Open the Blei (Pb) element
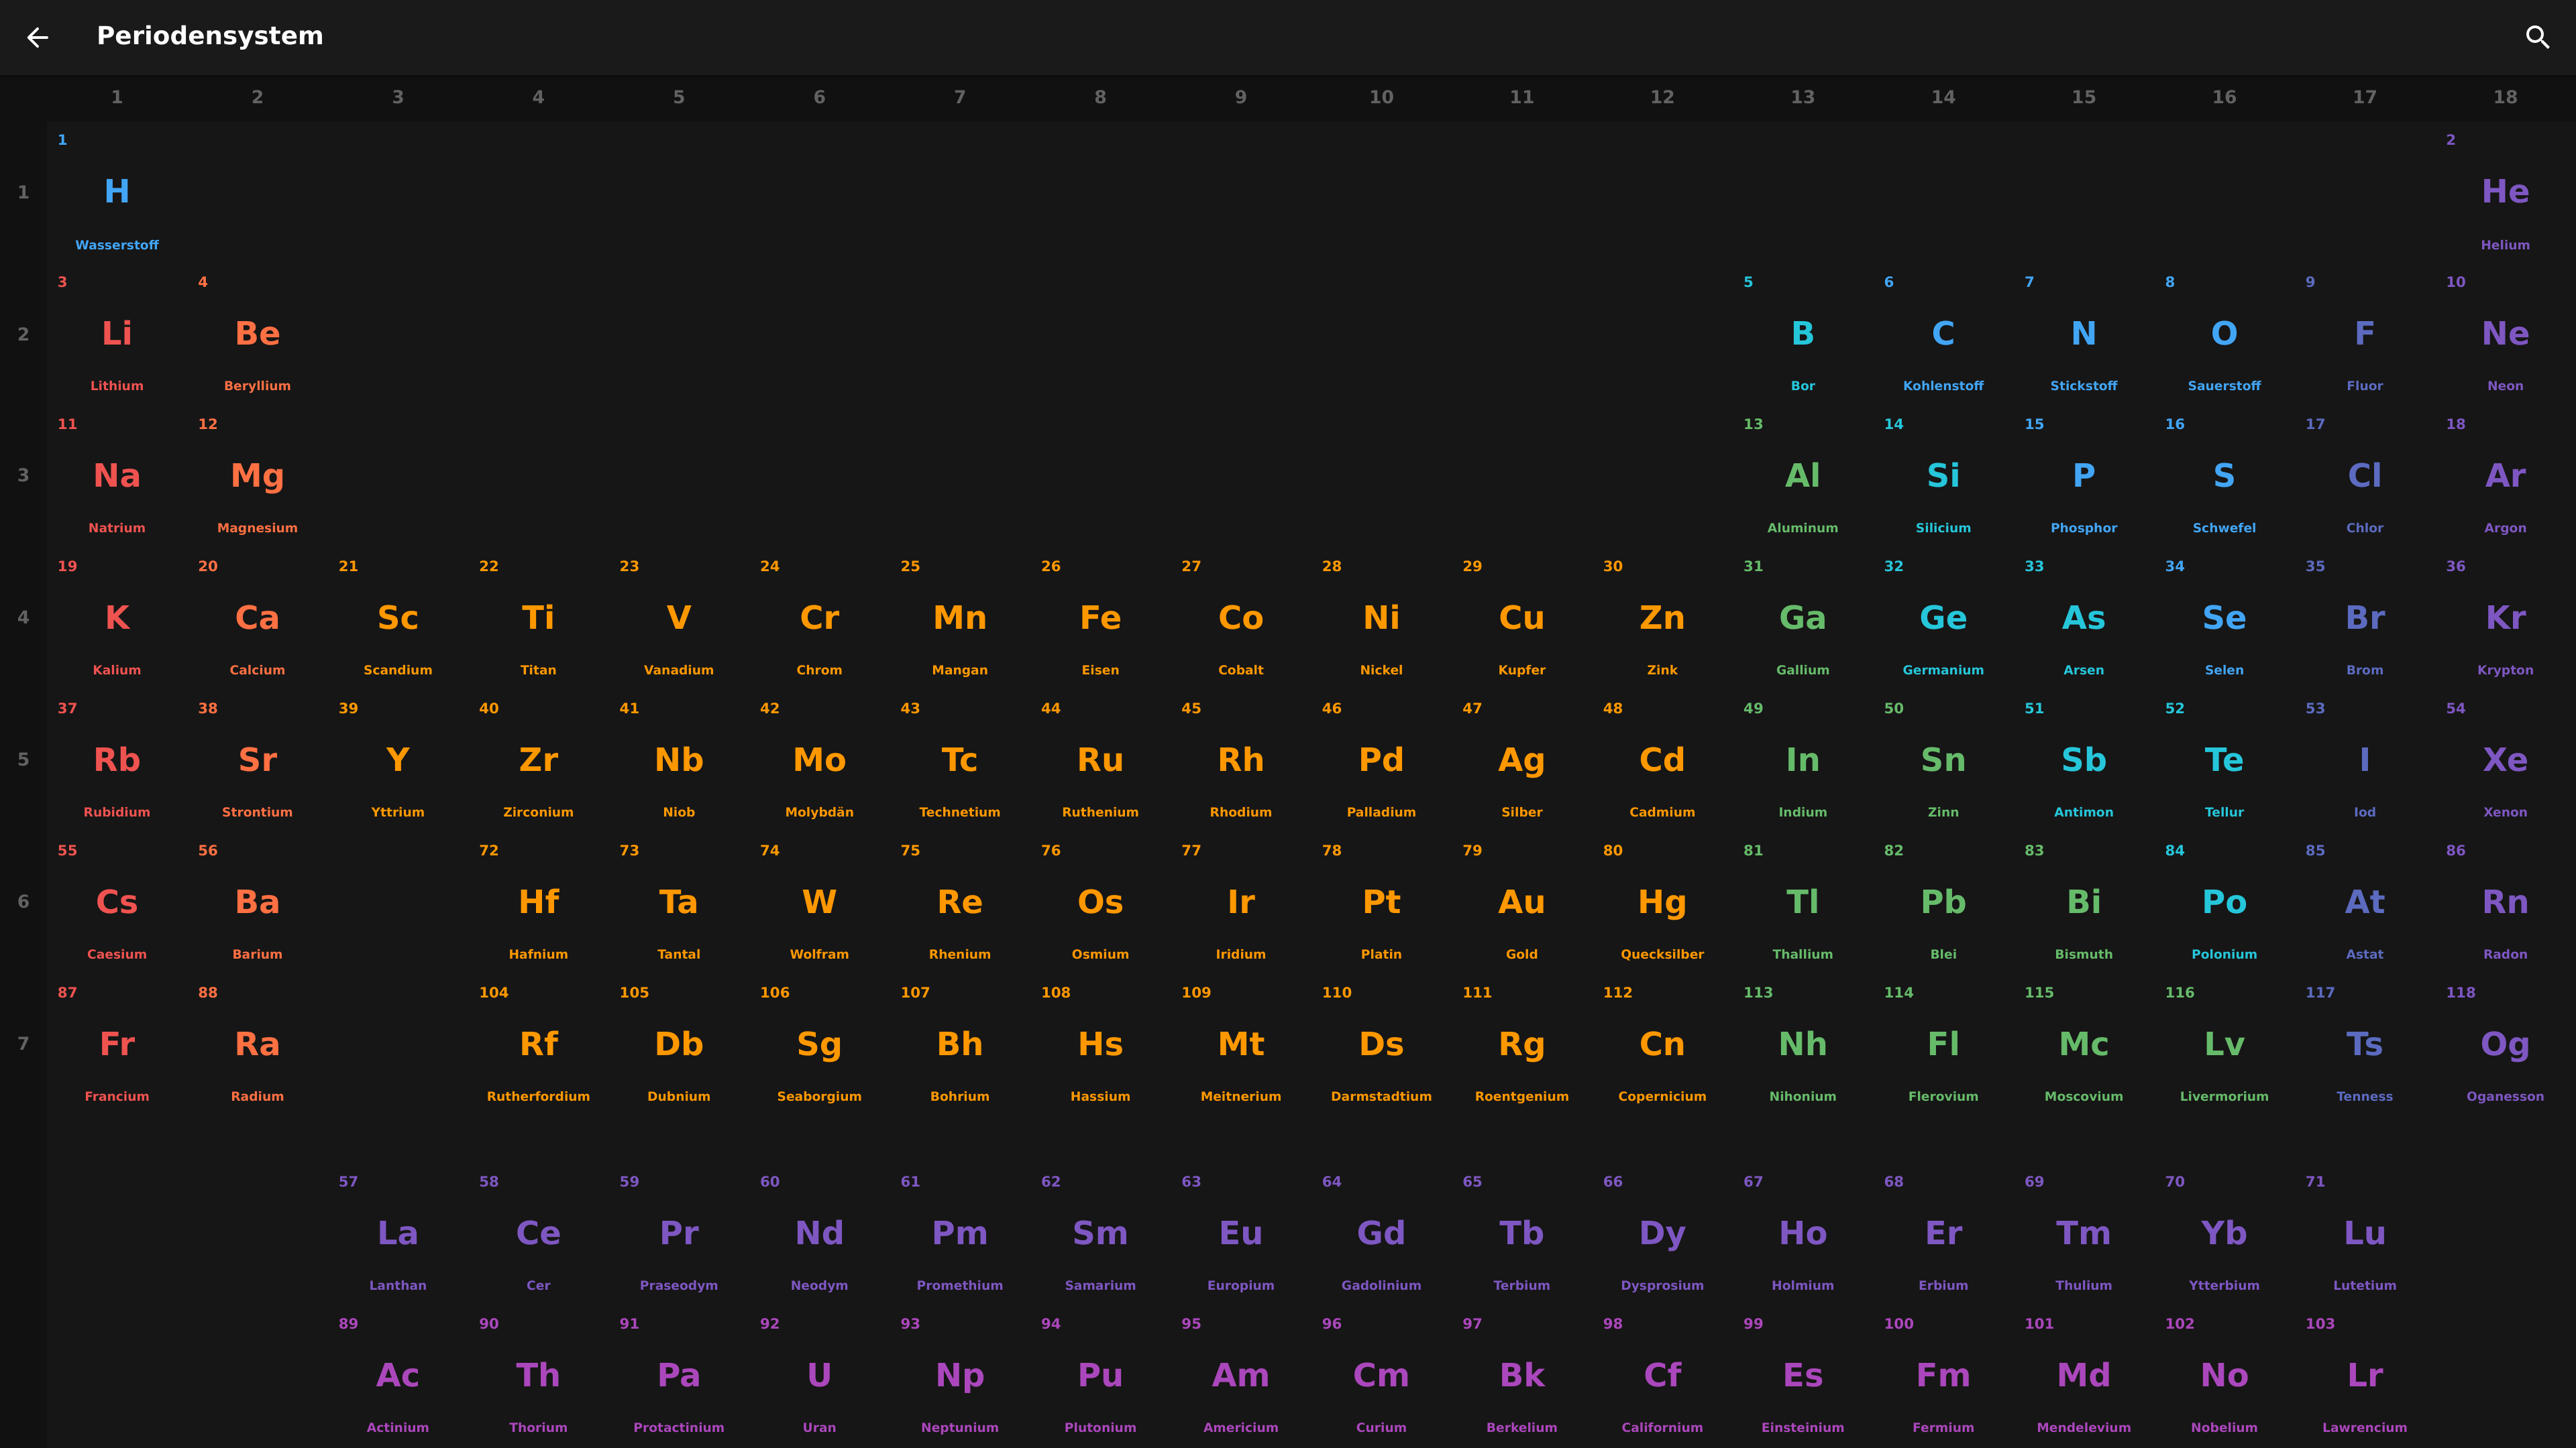The height and width of the screenshot is (1448, 2576). 1943,902
